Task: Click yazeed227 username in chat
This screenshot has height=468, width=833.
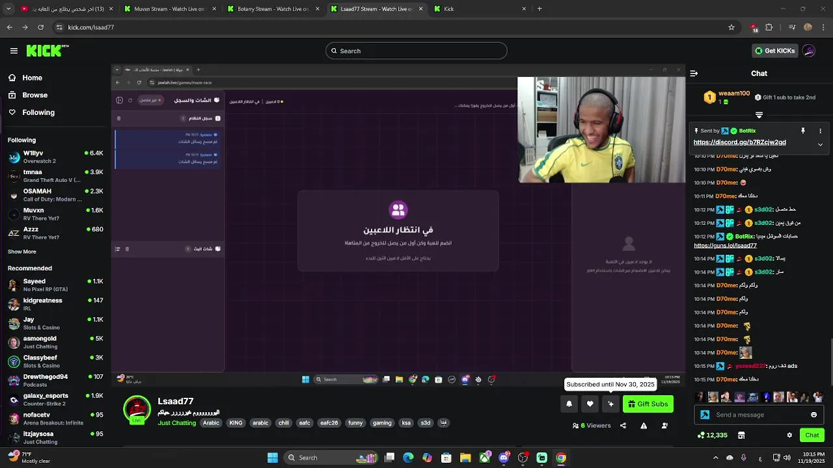Action: 750,366
